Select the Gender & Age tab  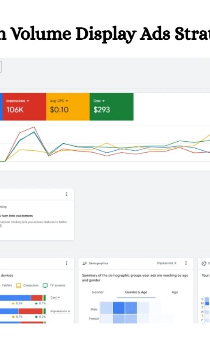[x=136, y=292]
